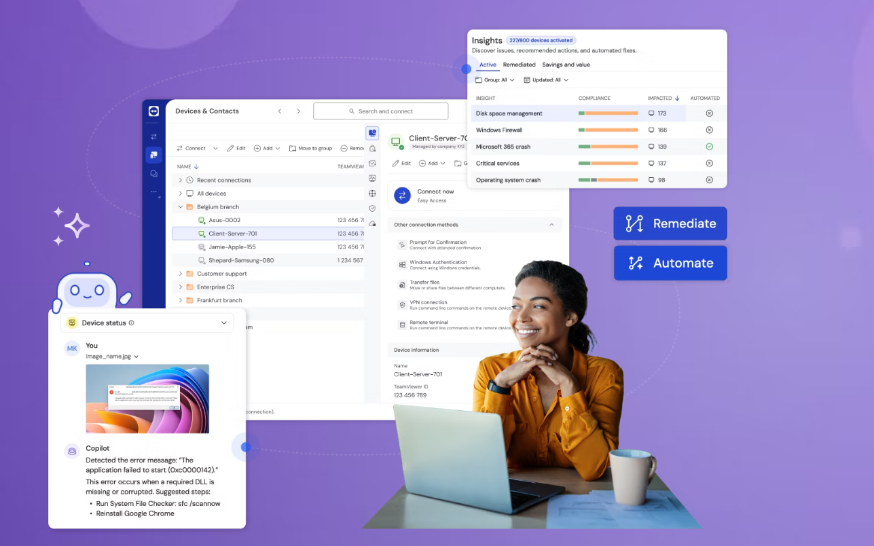Click the Remediate button
The height and width of the screenshot is (546, 874).
click(670, 223)
